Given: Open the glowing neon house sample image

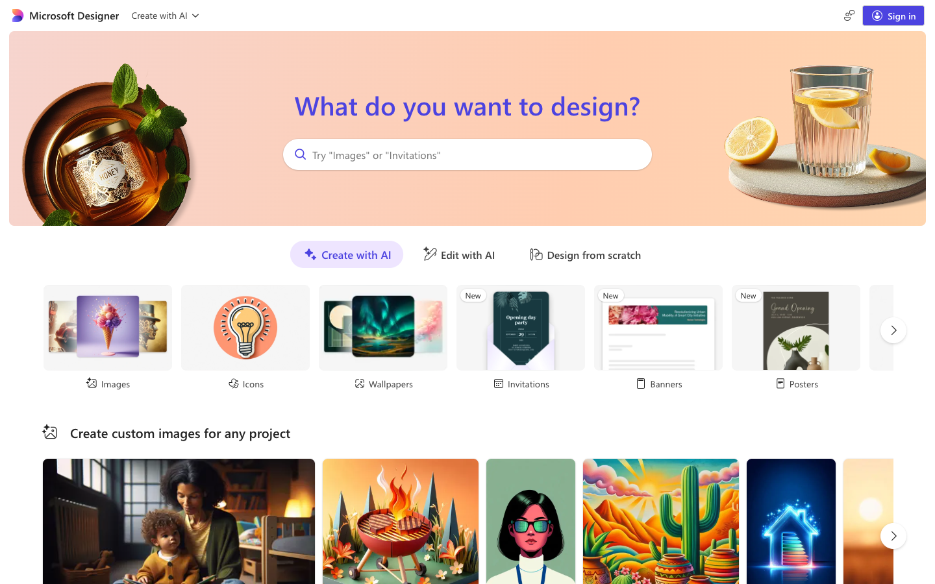Looking at the screenshot, I should (791, 521).
